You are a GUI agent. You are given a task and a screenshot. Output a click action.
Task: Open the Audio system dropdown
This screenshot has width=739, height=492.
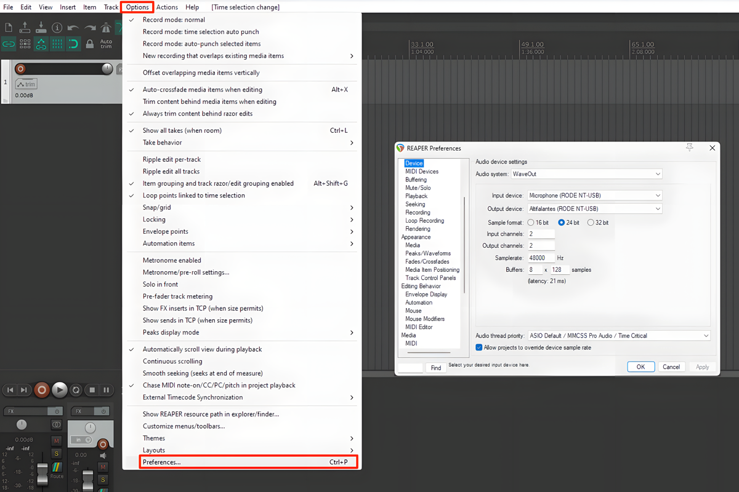click(586, 174)
